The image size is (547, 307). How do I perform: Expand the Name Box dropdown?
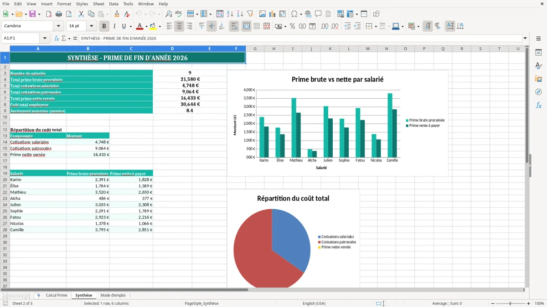45,38
